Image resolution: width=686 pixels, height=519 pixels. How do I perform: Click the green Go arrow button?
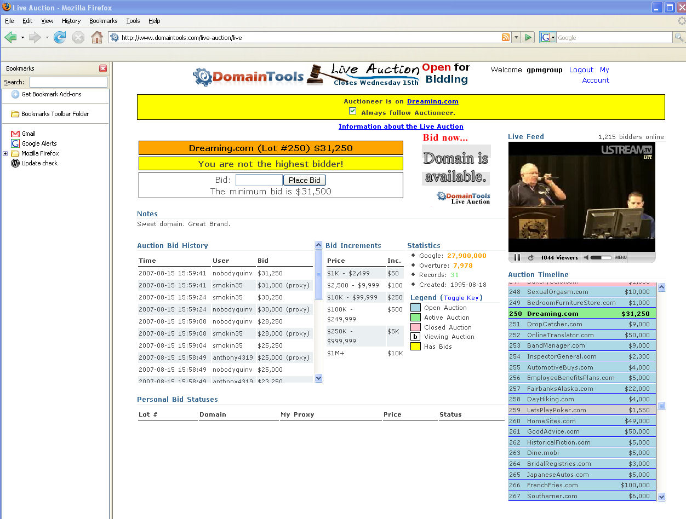pos(528,37)
